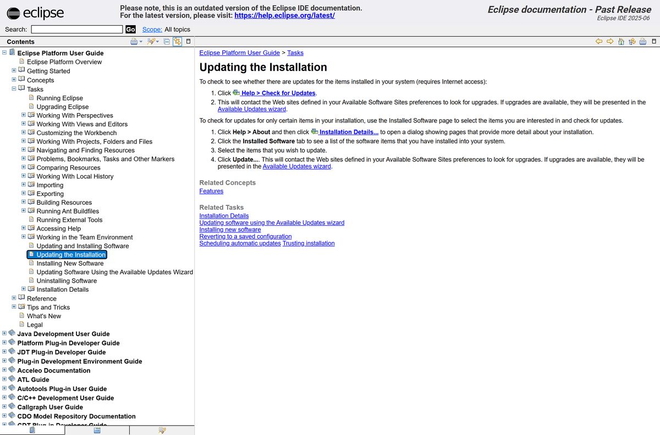Focus the Search input field
The height and width of the screenshot is (435, 660).
pyautogui.click(x=77, y=30)
